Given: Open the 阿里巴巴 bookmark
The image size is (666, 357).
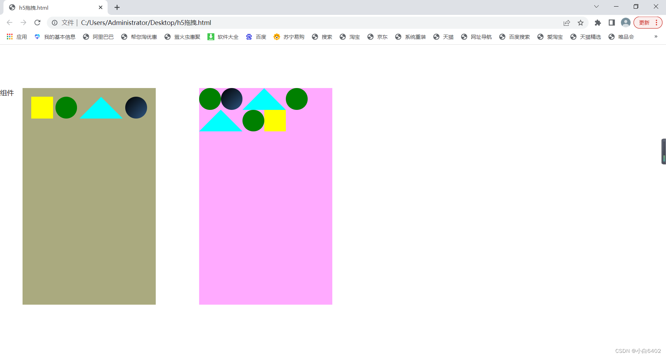Looking at the screenshot, I should 99,37.
